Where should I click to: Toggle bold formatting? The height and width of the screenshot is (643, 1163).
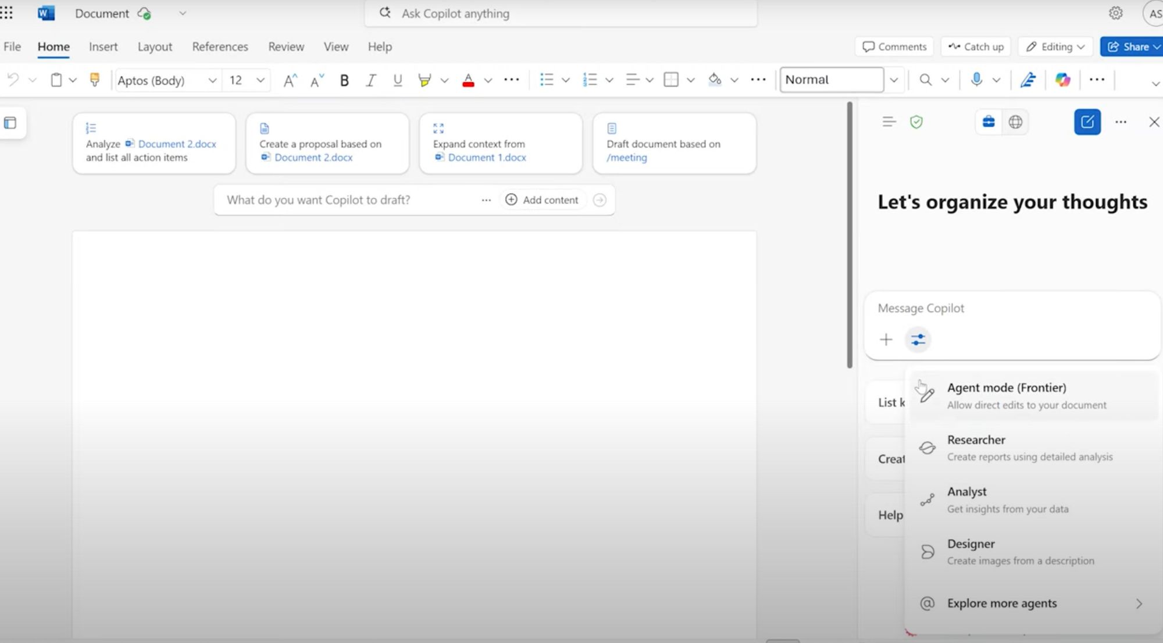(x=344, y=80)
